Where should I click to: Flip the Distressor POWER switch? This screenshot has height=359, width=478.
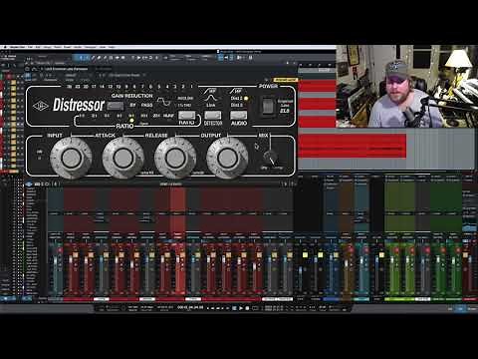pos(268,107)
